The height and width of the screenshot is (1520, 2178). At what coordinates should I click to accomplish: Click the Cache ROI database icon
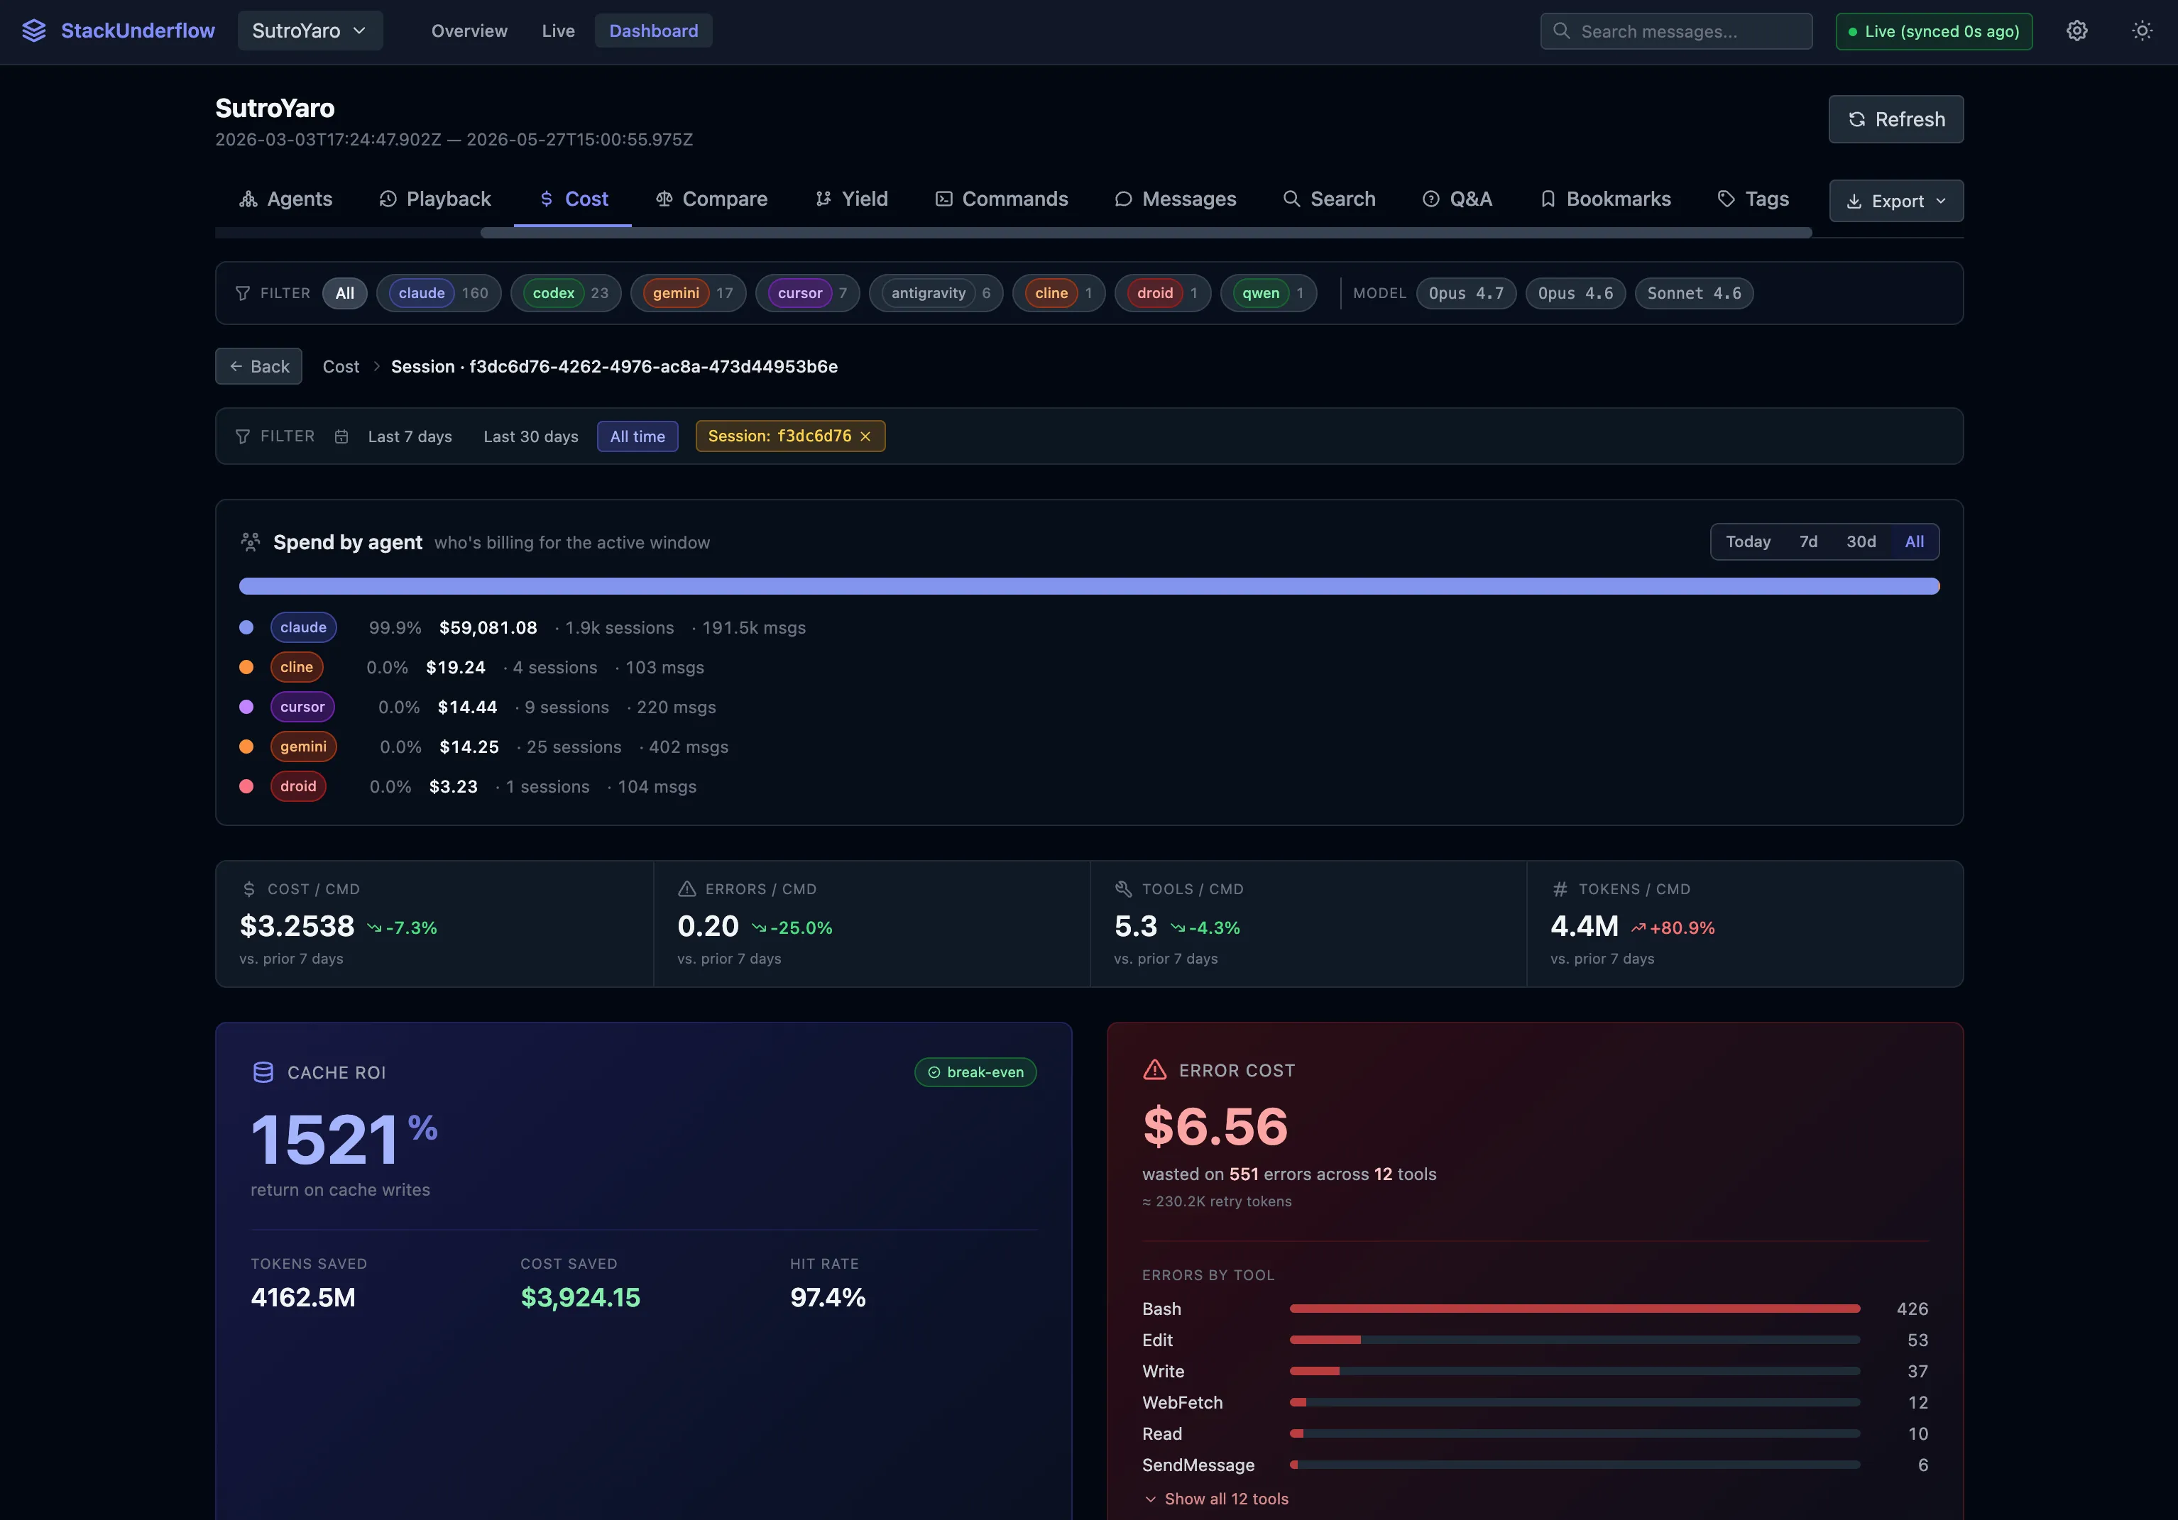[x=263, y=1072]
